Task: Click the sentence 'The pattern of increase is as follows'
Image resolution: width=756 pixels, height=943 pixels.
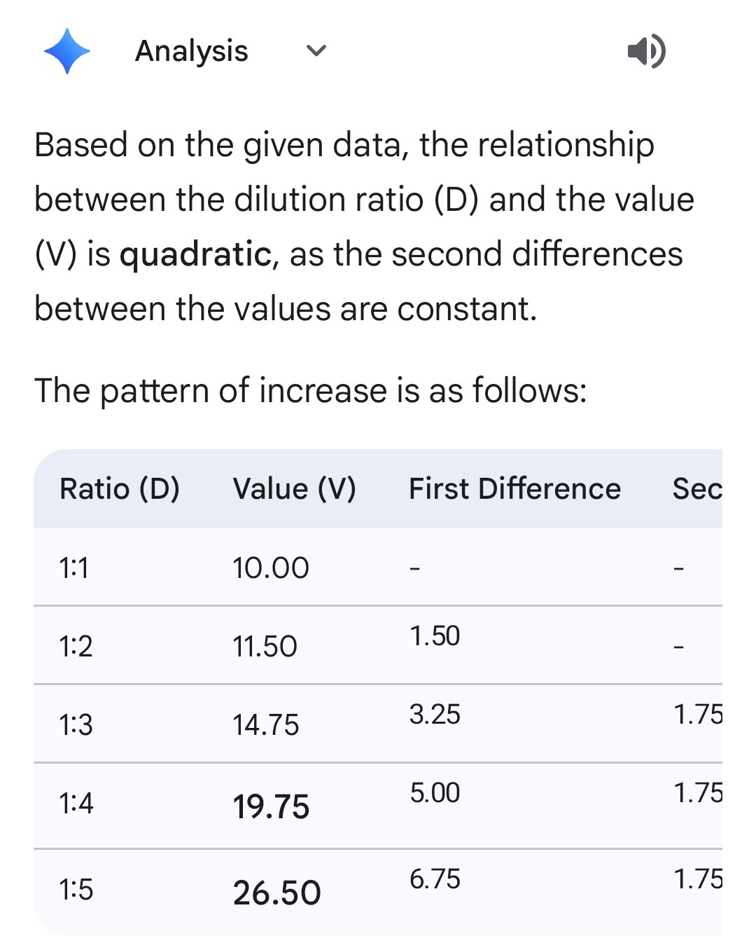Action: click(x=310, y=390)
